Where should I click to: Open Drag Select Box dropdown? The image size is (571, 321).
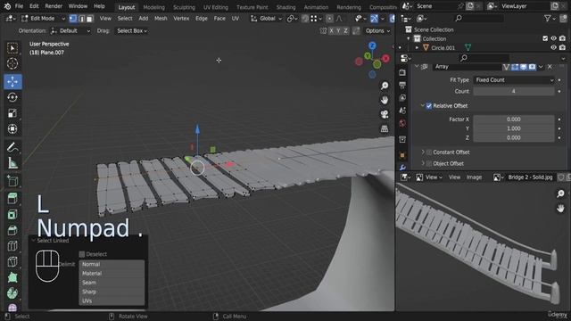[x=132, y=31]
